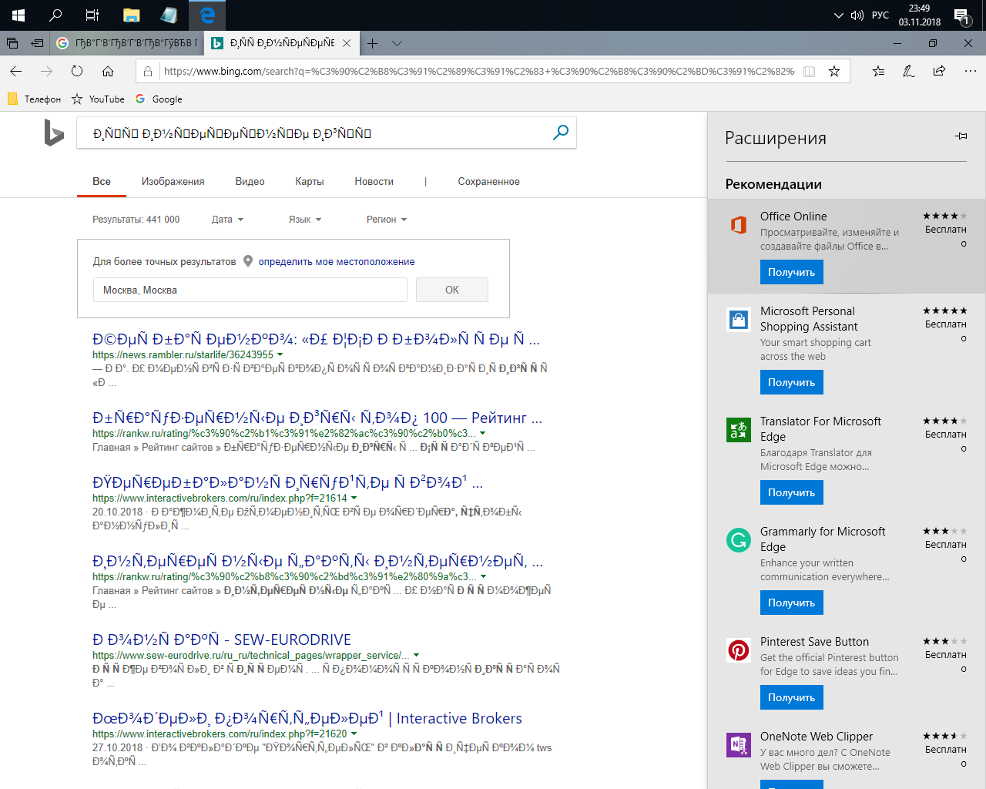
Task: Click the Edge tabs-set-aside icon
Action: [x=12, y=43]
